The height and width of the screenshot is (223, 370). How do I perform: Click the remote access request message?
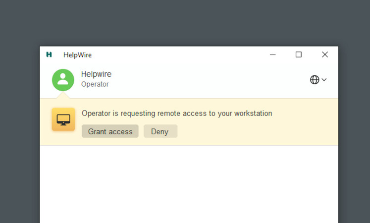(177, 113)
